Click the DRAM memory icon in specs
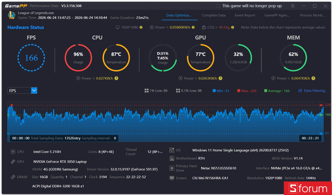The height and width of the screenshot is (195, 332). point(13,177)
